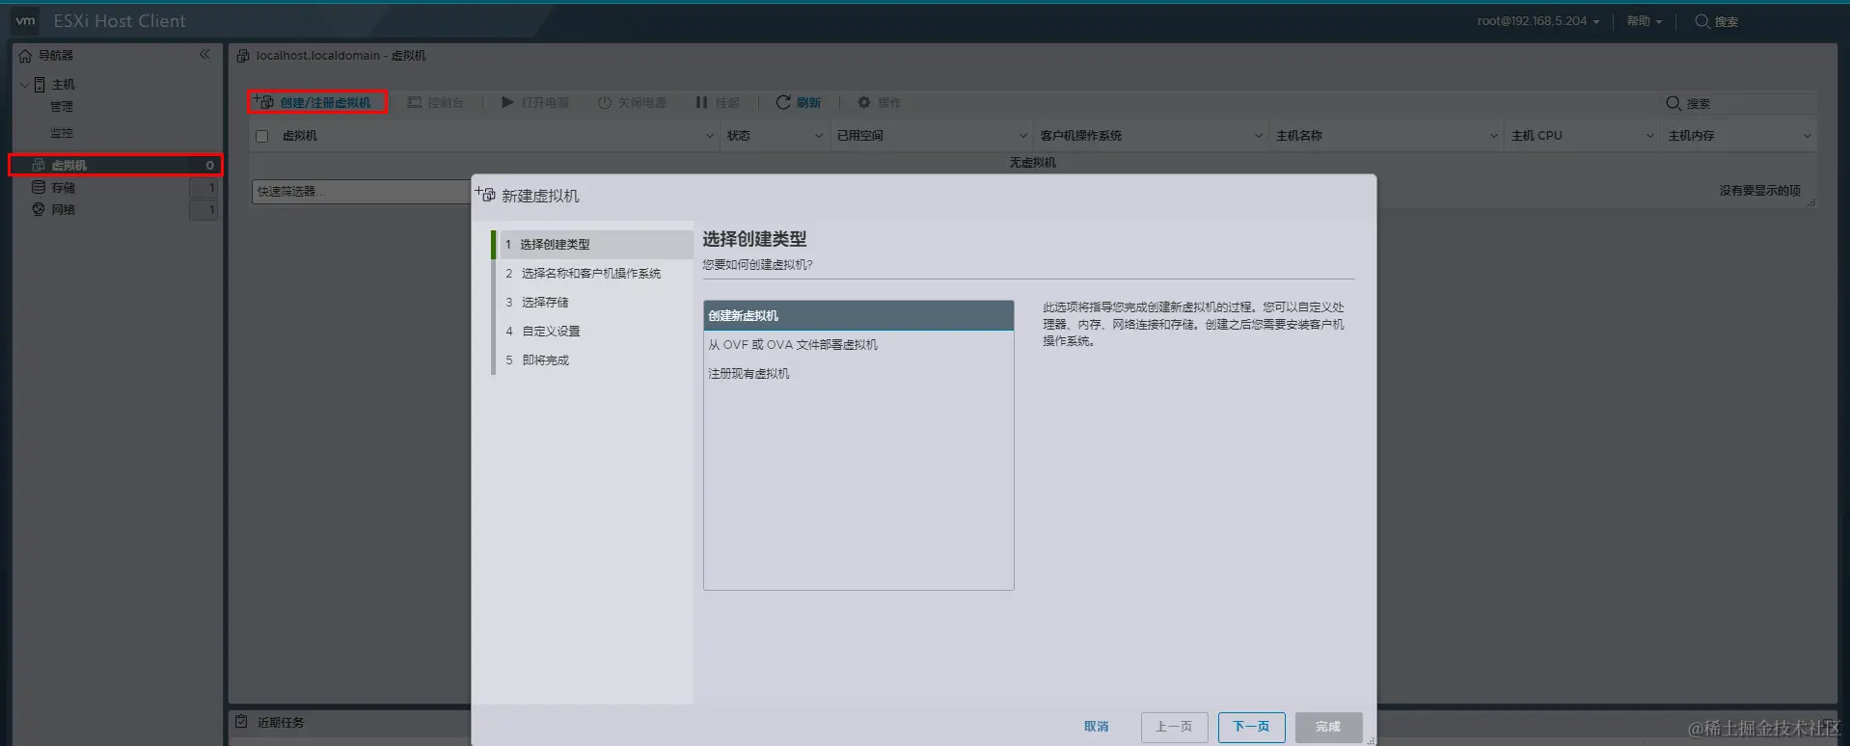The width and height of the screenshot is (1850, 746).
Task: Click the 控制台 console toolbar icon
Action: click(x=415, y=102)
